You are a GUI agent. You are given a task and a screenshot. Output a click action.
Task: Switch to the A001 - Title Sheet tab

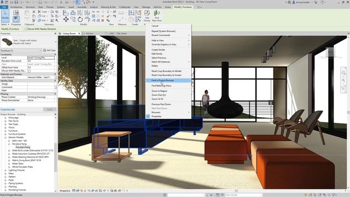coord(118,33)
